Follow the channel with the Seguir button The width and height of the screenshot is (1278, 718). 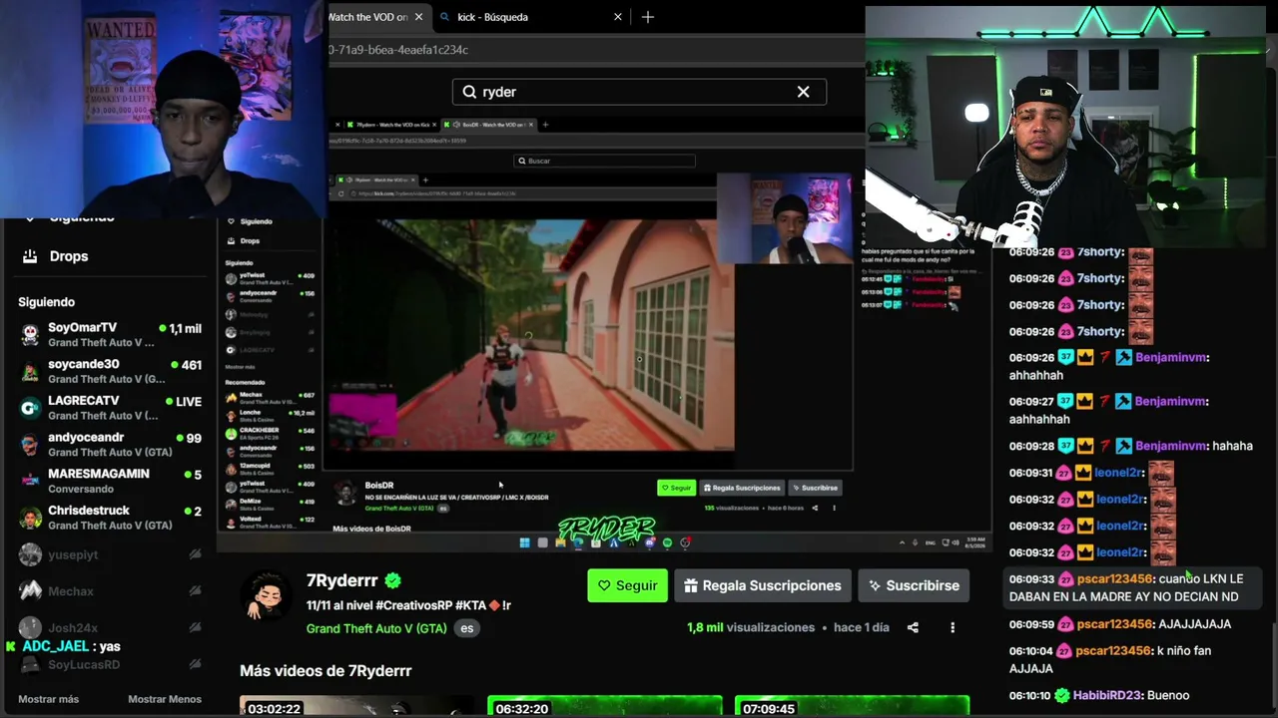coord(627,585)
